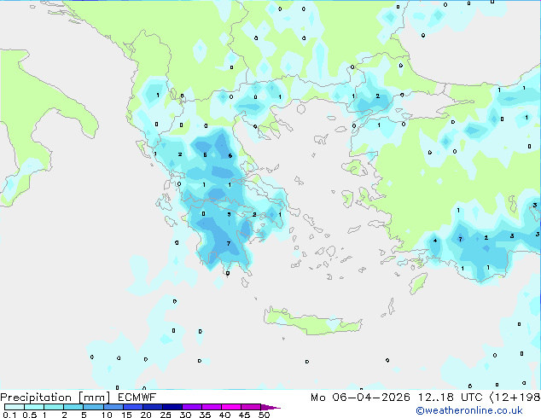
Task: Click the above-50 mm legend arrow tip
Action: [x=270, y=407]
